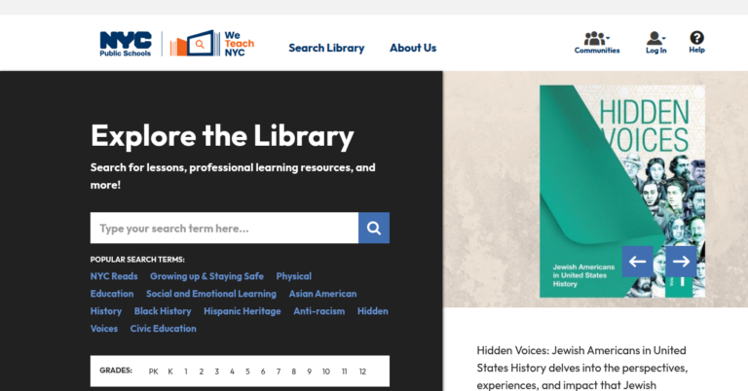Open the Log In dropdown
This screenshot has width=748, height=391.
pos(655,43)
